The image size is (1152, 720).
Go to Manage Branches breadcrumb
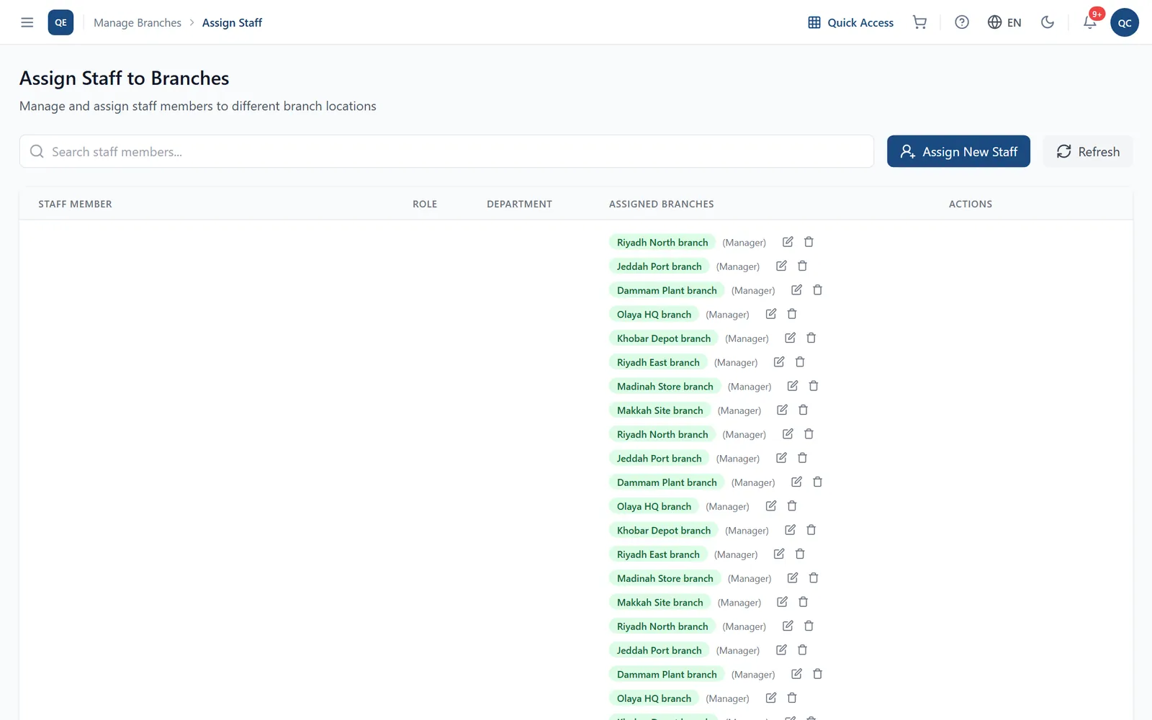(138, 22)
